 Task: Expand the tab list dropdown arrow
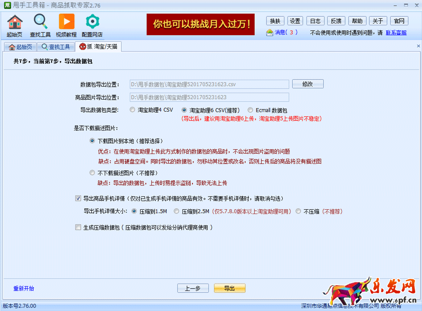point(418,47)
